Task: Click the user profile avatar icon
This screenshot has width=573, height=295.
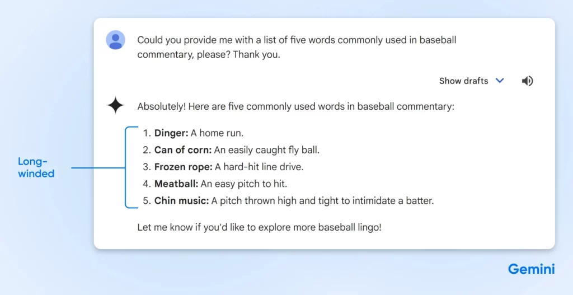Action: [116, 40]
